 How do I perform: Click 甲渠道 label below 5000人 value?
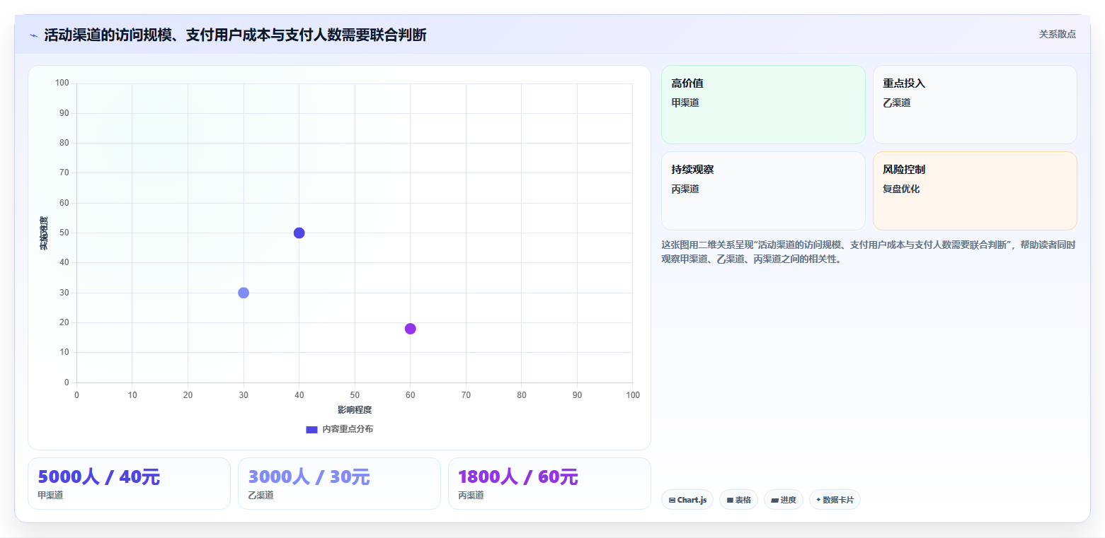click(50, 496)
